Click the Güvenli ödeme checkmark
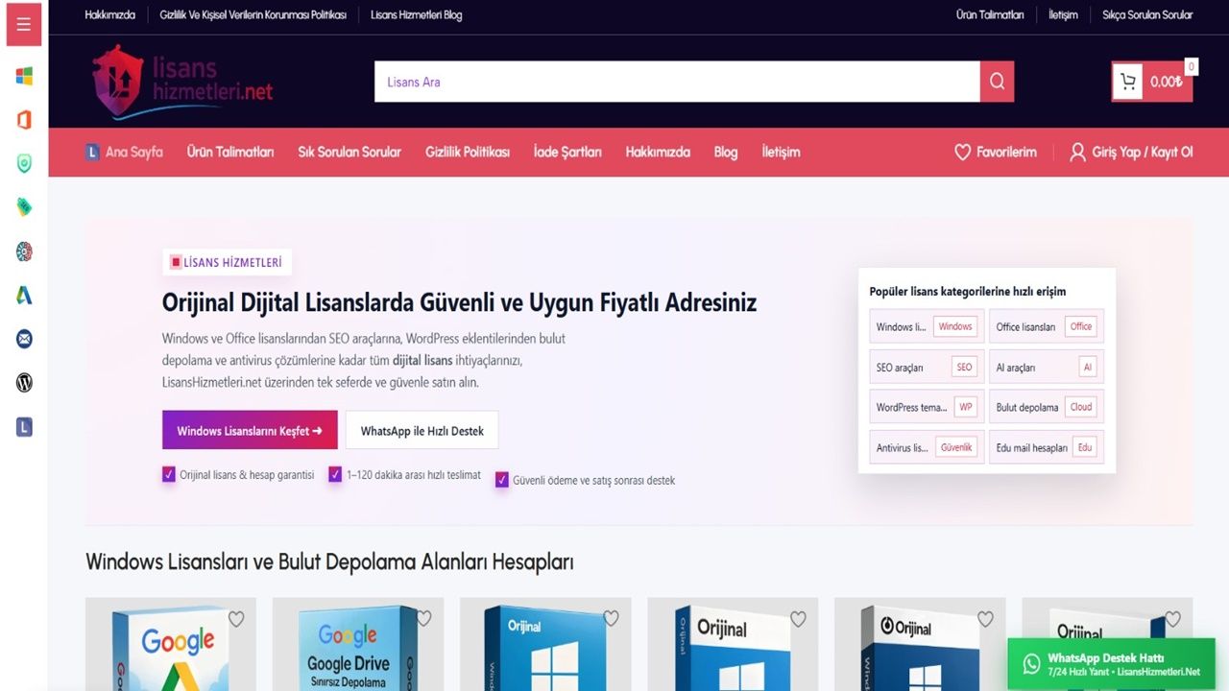 502,480
